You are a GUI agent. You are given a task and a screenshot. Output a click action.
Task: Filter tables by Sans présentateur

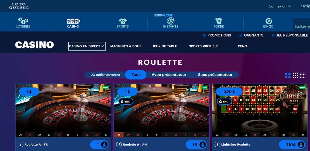215,75
